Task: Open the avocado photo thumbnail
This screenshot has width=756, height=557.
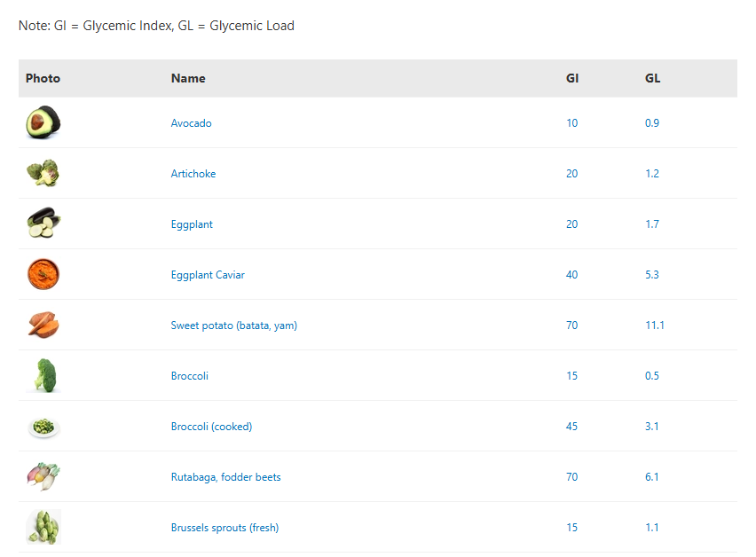Action: click(x=43, y=122)
